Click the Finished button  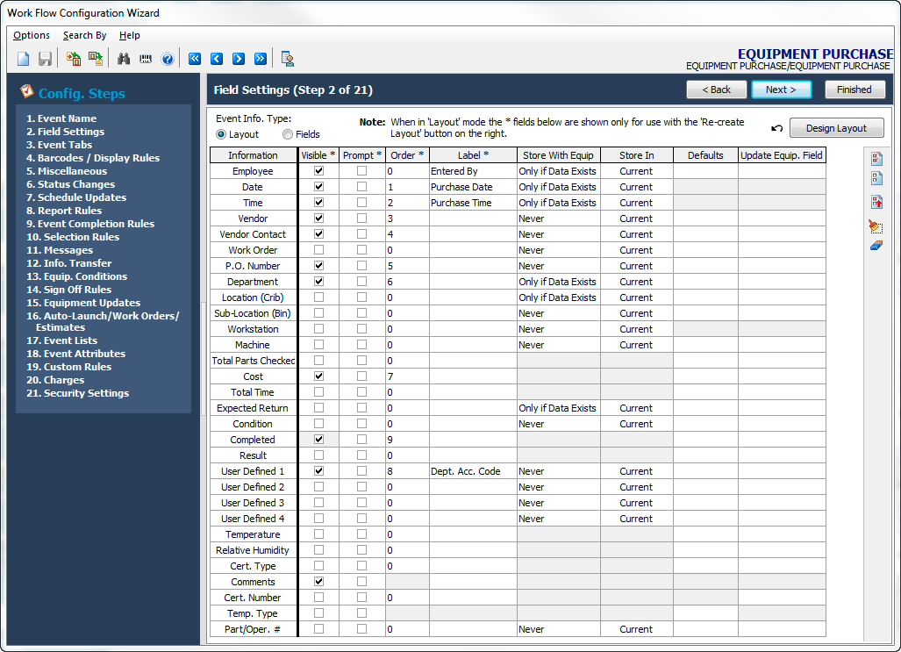coord(855,90)
